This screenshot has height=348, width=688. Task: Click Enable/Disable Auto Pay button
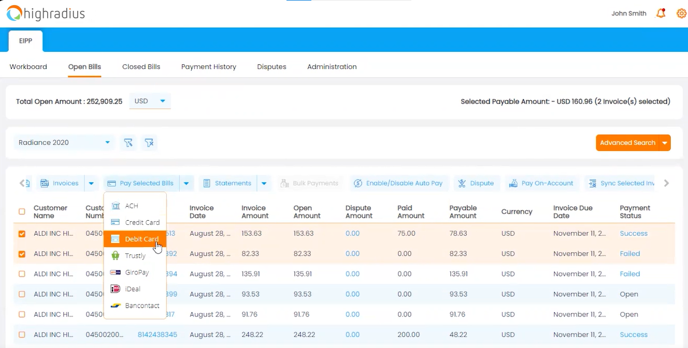point(398,183)
